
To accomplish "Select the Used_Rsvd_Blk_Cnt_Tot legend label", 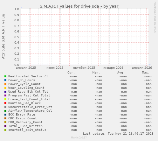I will tap(28, 92).
